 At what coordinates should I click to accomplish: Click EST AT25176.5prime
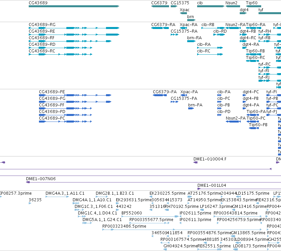190,197
